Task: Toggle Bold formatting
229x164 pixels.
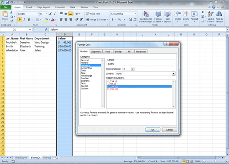Action: tap(19, 19)
